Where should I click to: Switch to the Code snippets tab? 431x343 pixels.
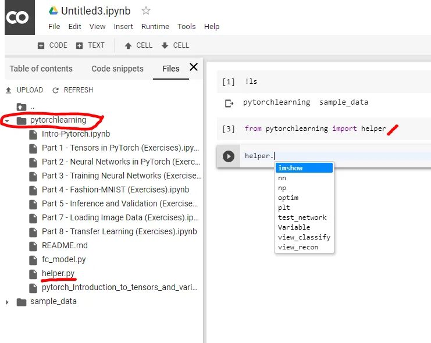117,69
